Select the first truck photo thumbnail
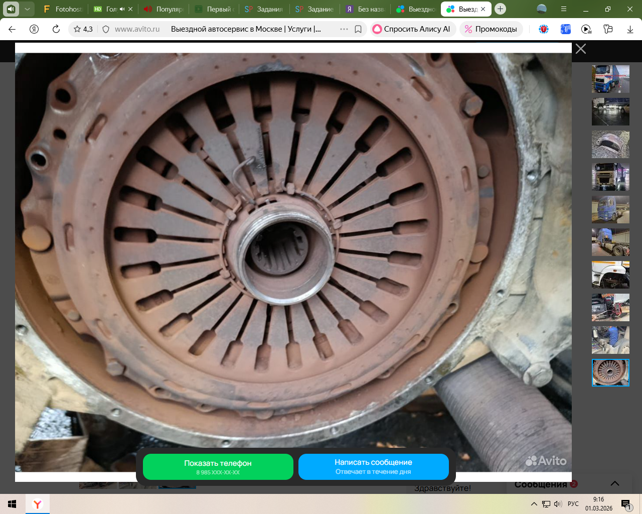Screen dimensions: 642x514 pos(610,79)
